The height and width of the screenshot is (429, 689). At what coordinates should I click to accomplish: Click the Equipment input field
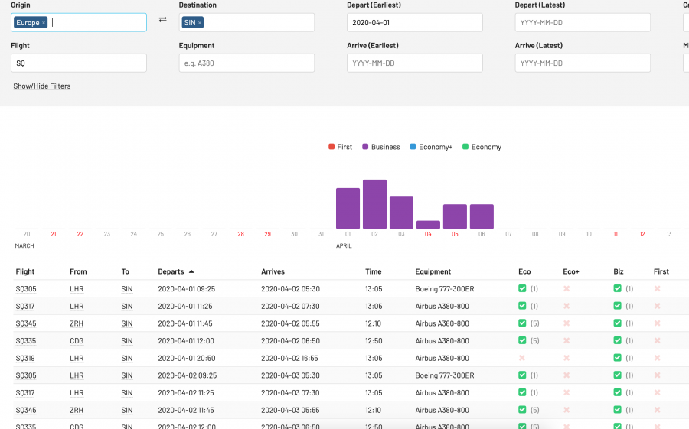(247, 63)
